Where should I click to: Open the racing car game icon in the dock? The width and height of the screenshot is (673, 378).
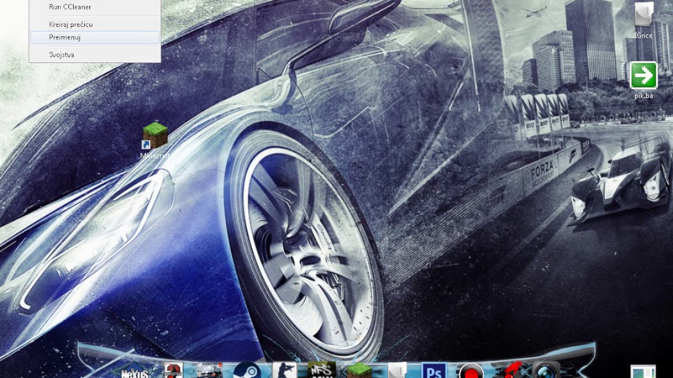[x=209, y=370]
